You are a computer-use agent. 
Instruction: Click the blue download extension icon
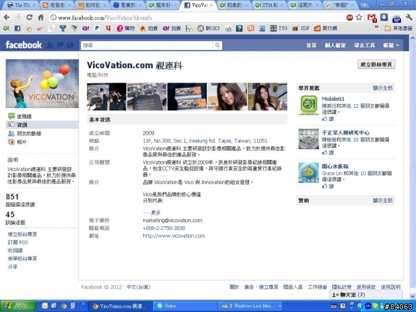coord(384,18)
